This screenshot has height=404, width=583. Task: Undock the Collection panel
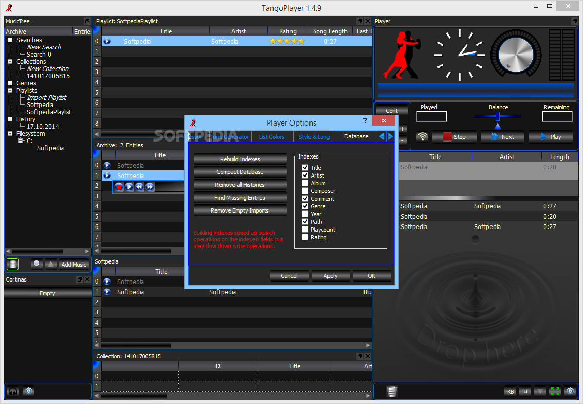click(359, 356)
